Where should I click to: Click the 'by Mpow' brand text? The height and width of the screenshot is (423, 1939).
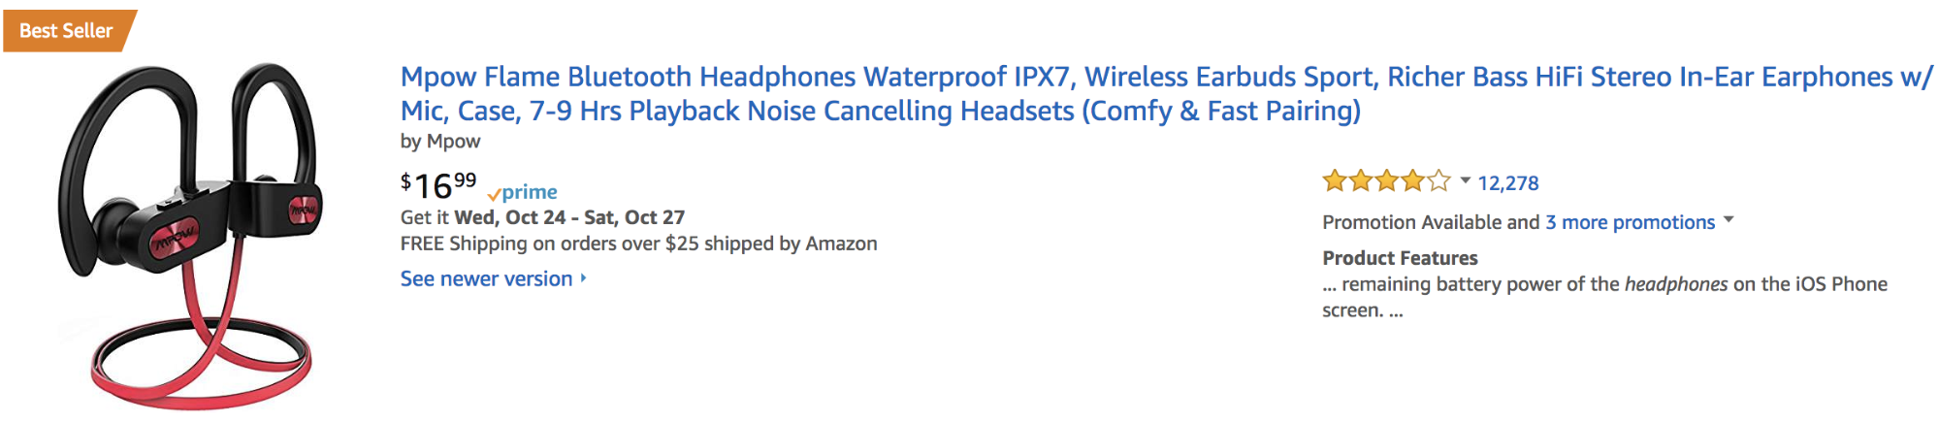(x=440, y=142)
